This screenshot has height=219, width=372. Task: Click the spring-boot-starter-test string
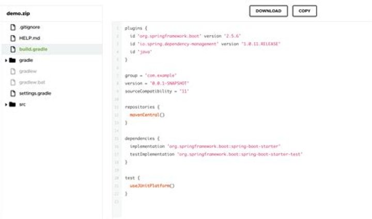[240, 154]
